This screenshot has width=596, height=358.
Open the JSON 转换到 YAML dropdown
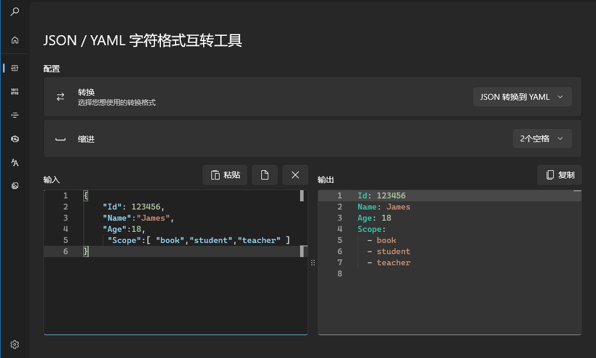[x=522, y=97]
